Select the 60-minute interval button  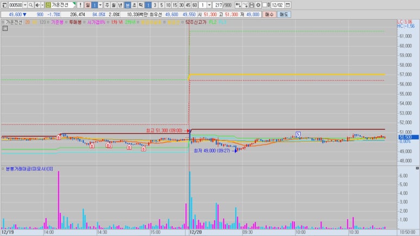(x=195, y=5)
